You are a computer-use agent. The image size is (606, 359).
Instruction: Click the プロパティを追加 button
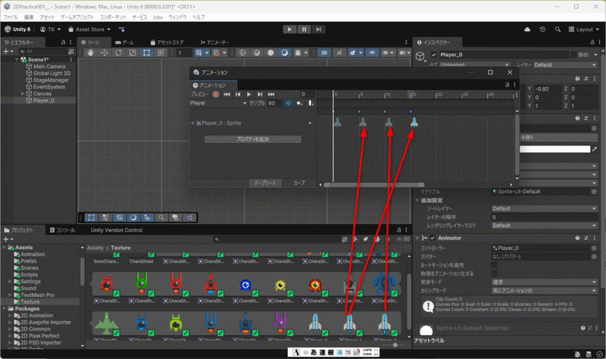click(x=253, y=139)
